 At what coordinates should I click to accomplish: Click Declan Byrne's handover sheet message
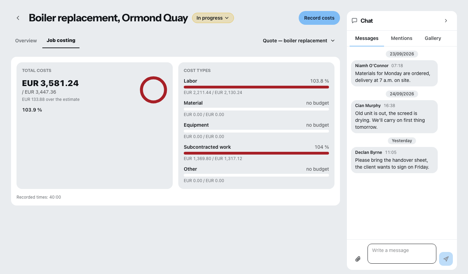(x=394, y=160)
